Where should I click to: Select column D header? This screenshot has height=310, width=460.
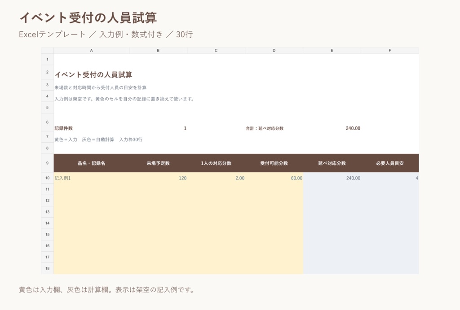tap(274, 50)
